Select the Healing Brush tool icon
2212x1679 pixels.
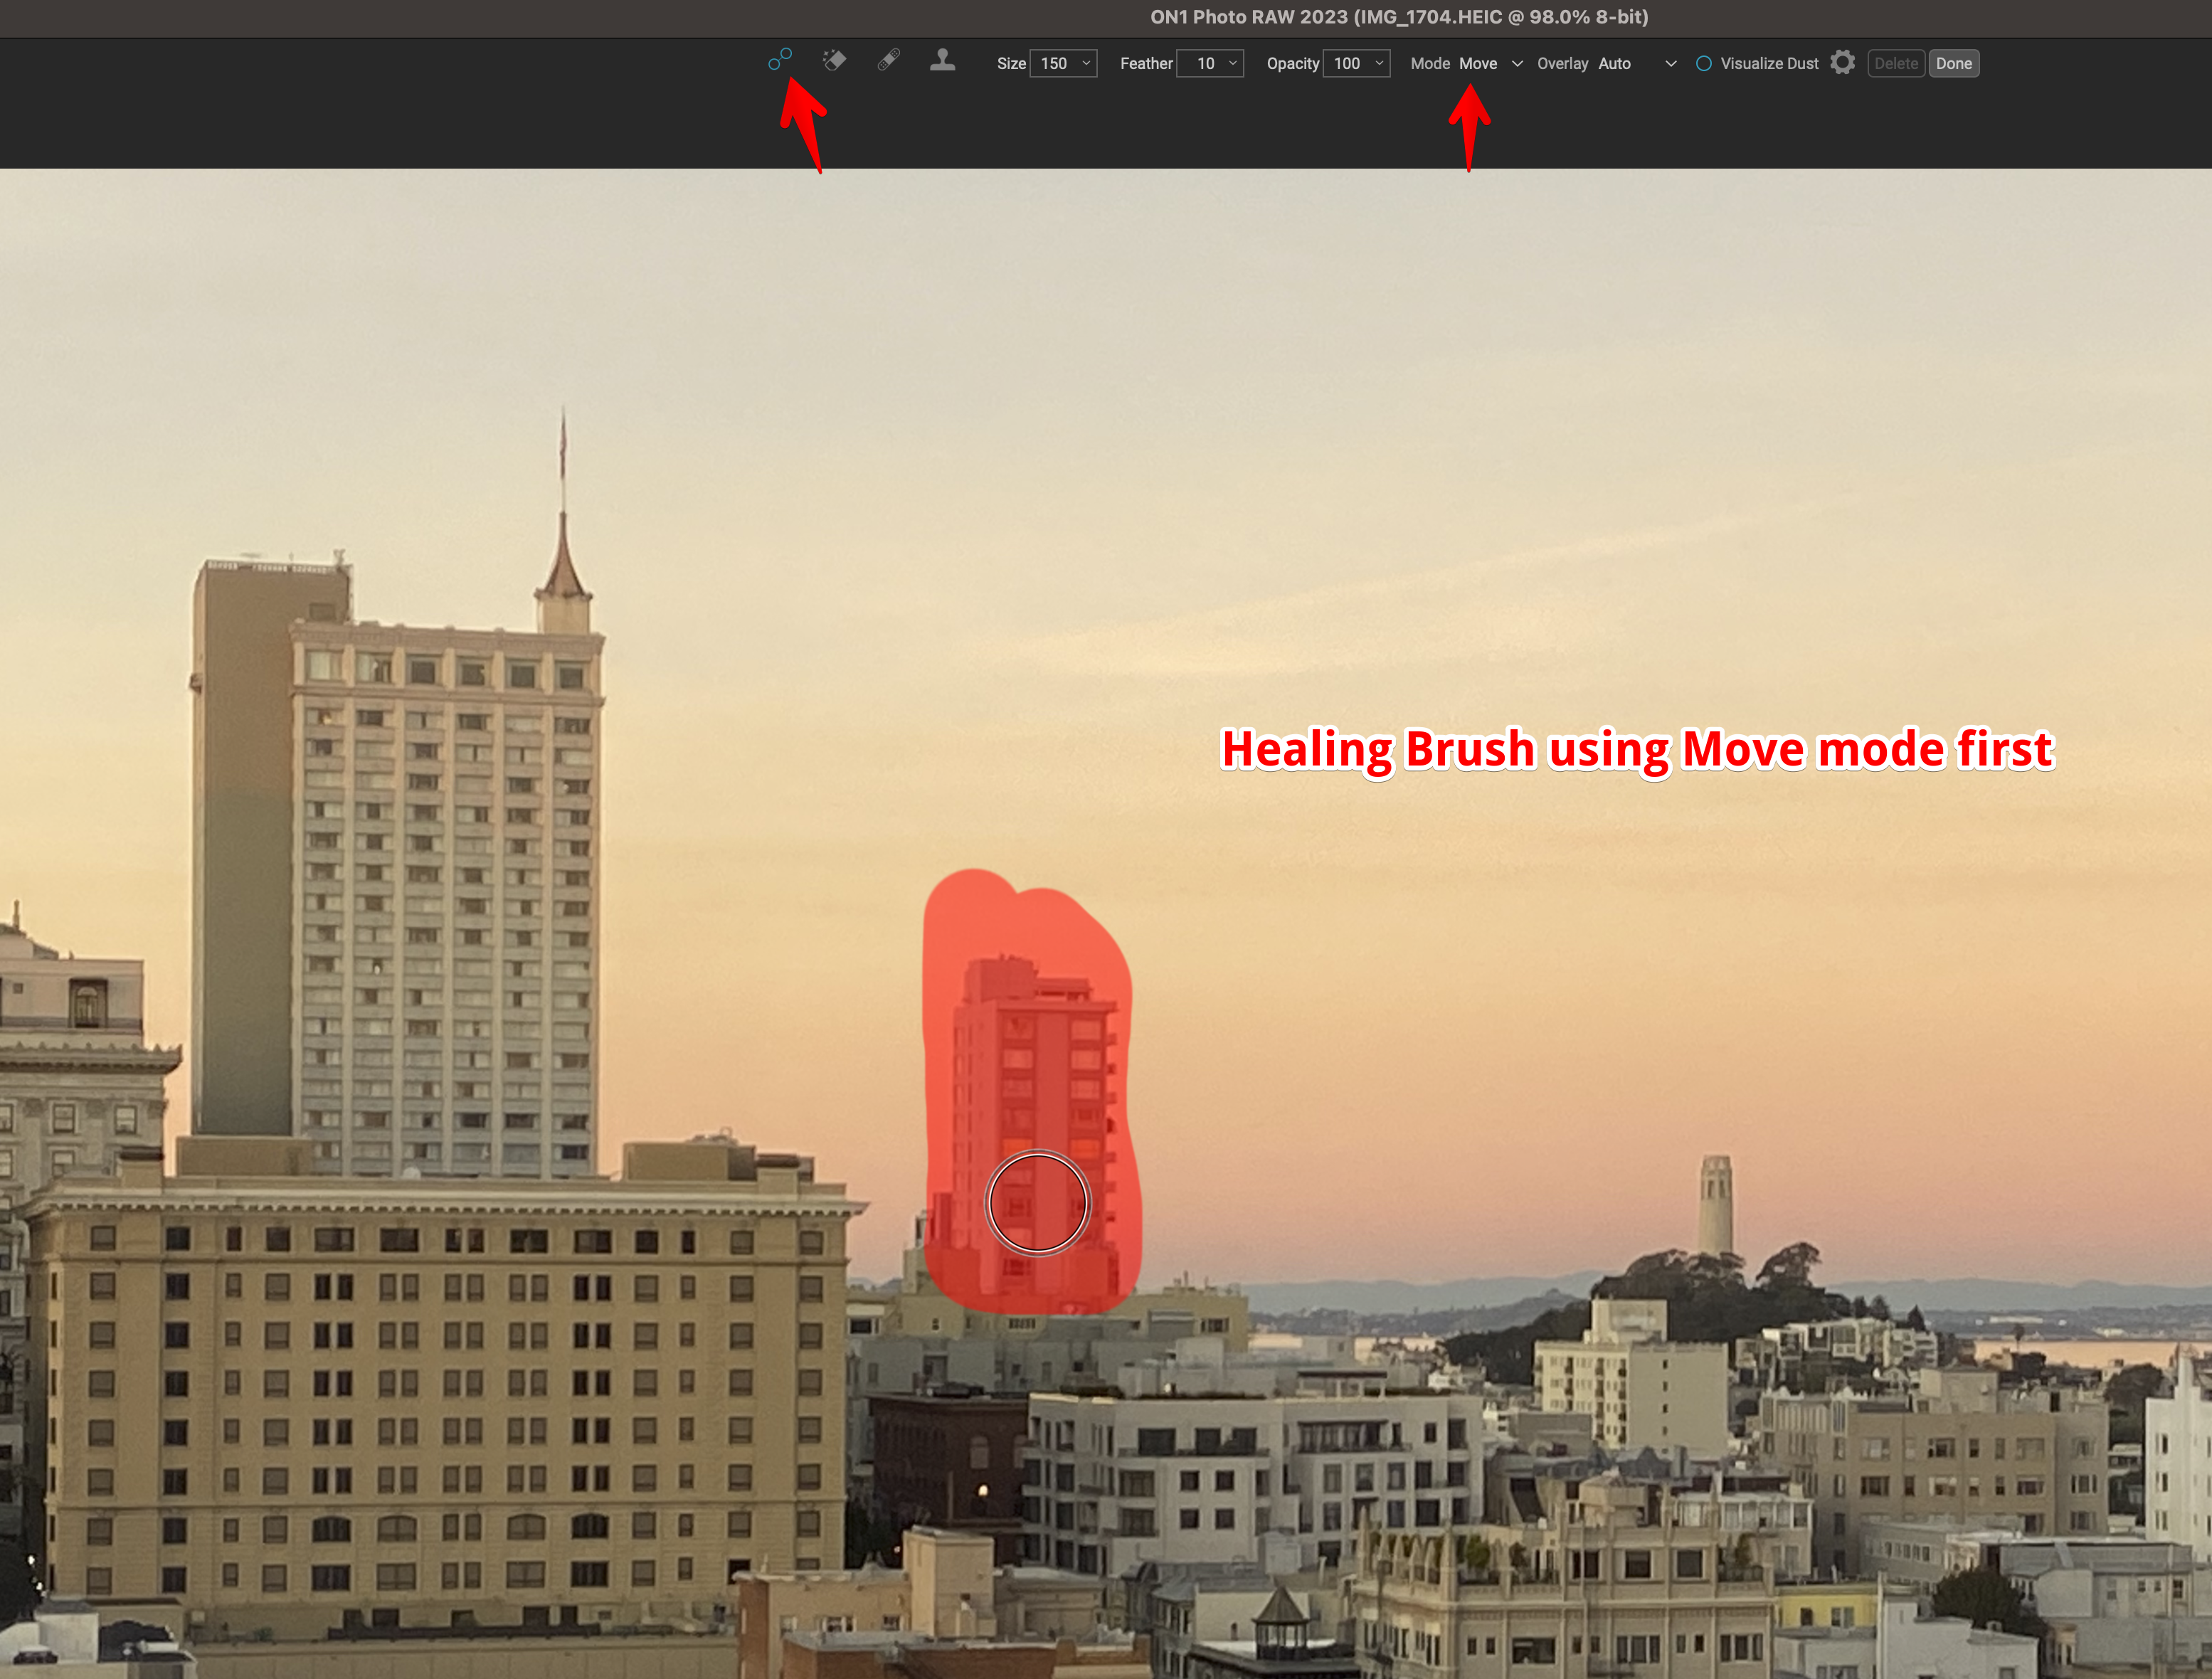click(780, 60)
